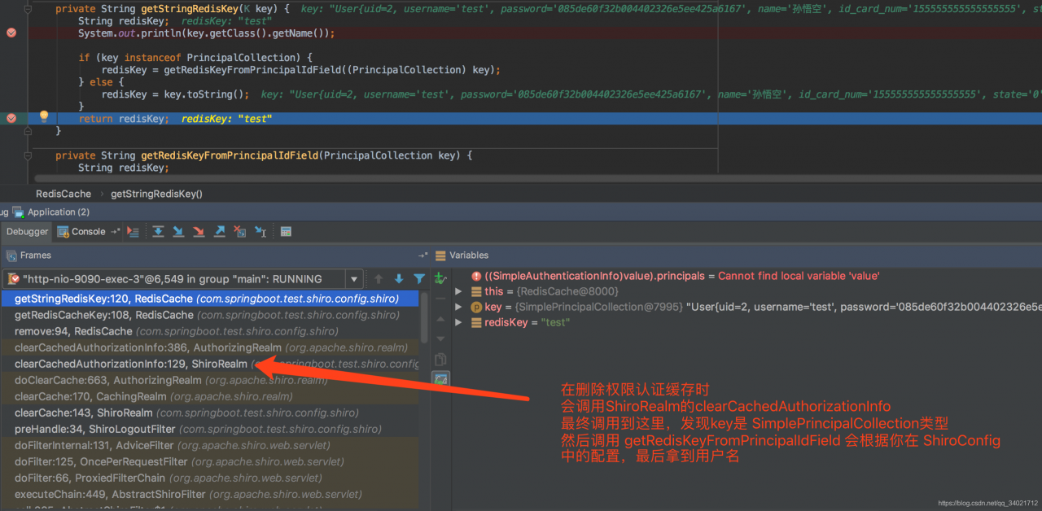Image resolution: width=1042 pixels, height=511 pixels.
Task: Select frame clearCachedAuthorizationInfo:129, ShiroRealm
Action: pyautogui.click(x=210, y=364)
